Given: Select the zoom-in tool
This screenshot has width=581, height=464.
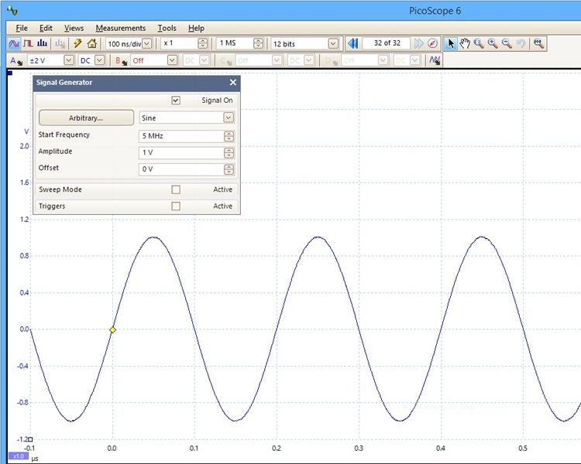Looking at the screenshot, I should 493,43.
